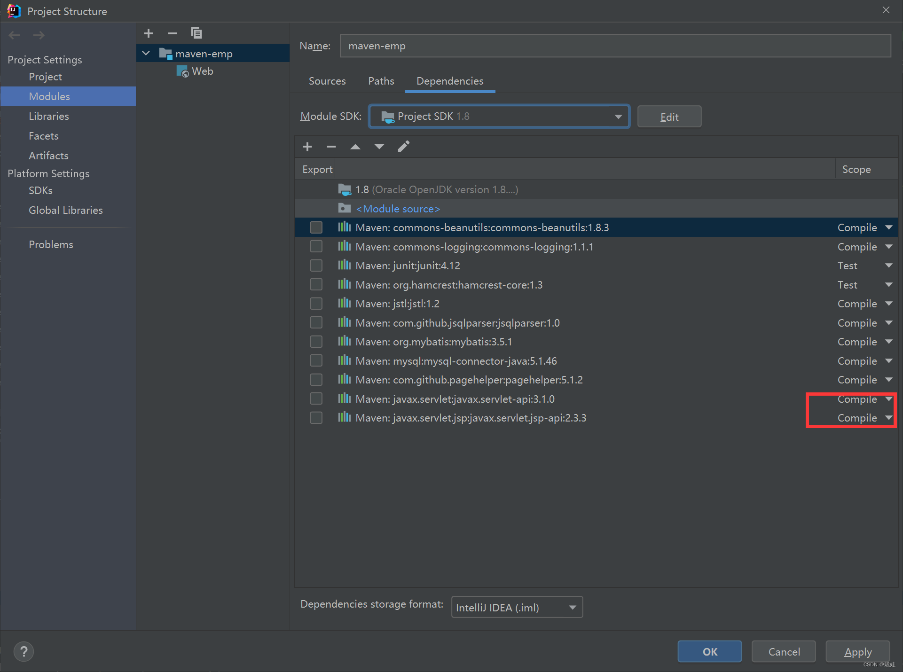The width and height of the screenshot is (903, 672).
Task: Click the module Name input field
Action: (615, 46)
